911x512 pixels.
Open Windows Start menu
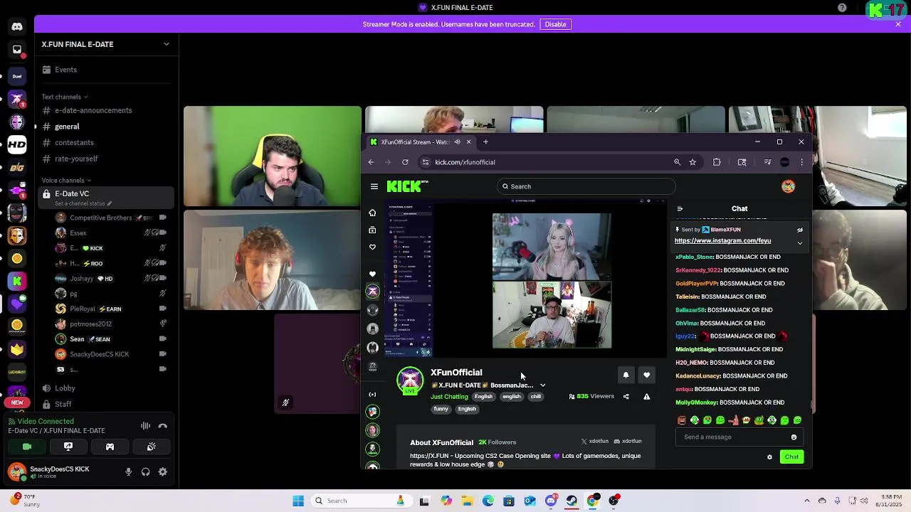pyautogui.click(x=298, y=501)
